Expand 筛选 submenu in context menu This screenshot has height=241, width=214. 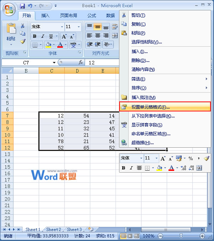pos(207,79)
